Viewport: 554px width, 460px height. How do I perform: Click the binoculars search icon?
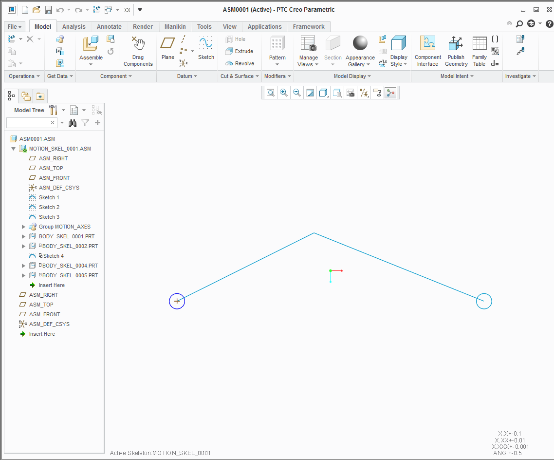tap(73, 123)
